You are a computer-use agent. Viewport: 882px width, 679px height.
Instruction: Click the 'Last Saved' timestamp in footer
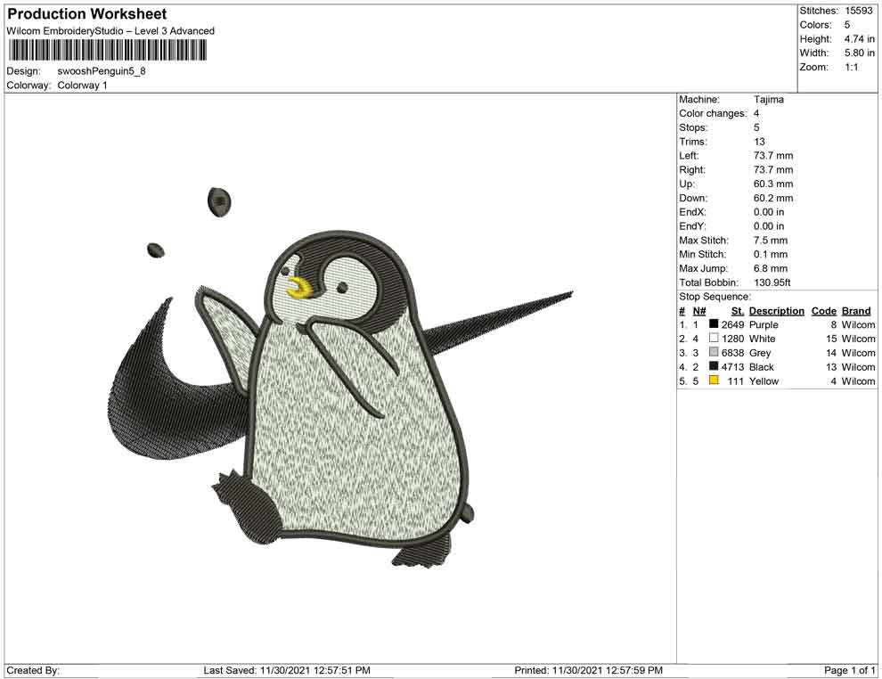coord(287,670)
